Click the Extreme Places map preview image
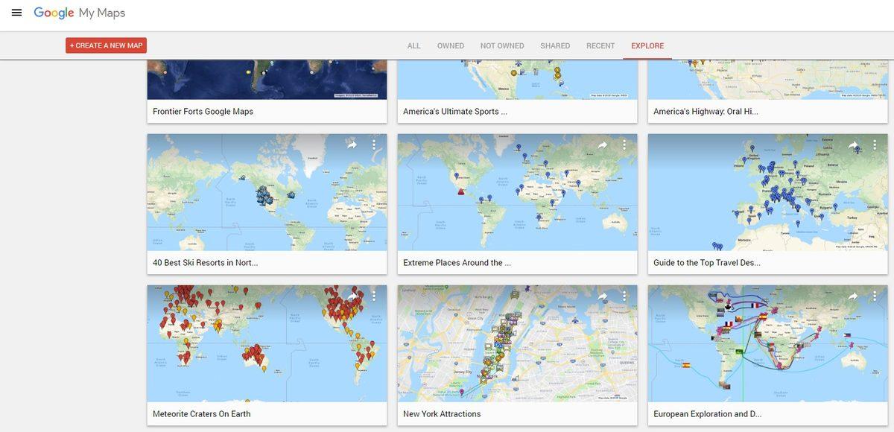The width and height of the screenshot is (894, 432). [x=517, y=192]
